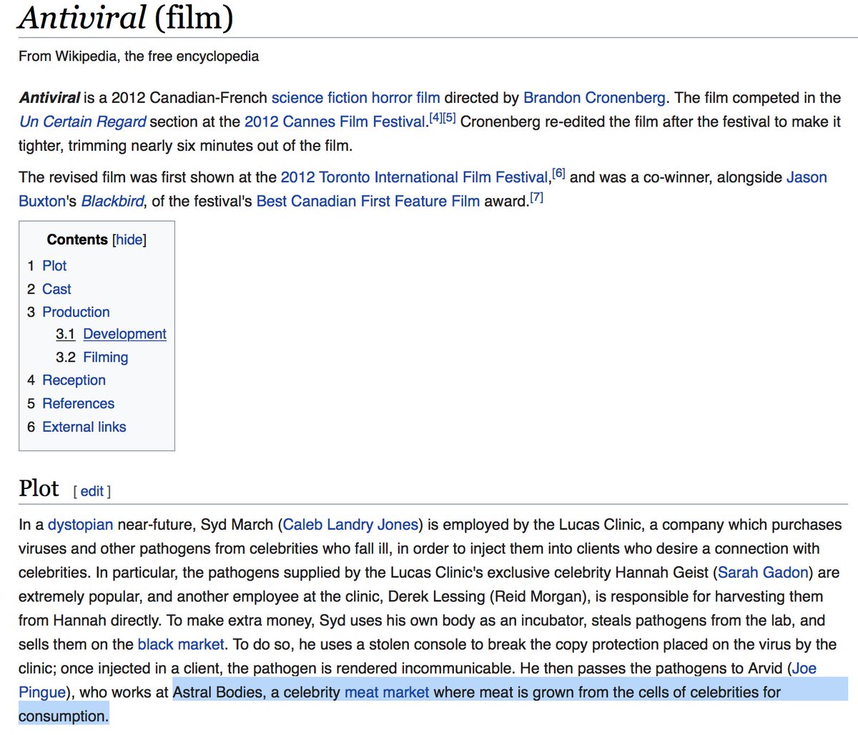
Task: Open citation reference [7]
Action: click(x=536, y=197)
